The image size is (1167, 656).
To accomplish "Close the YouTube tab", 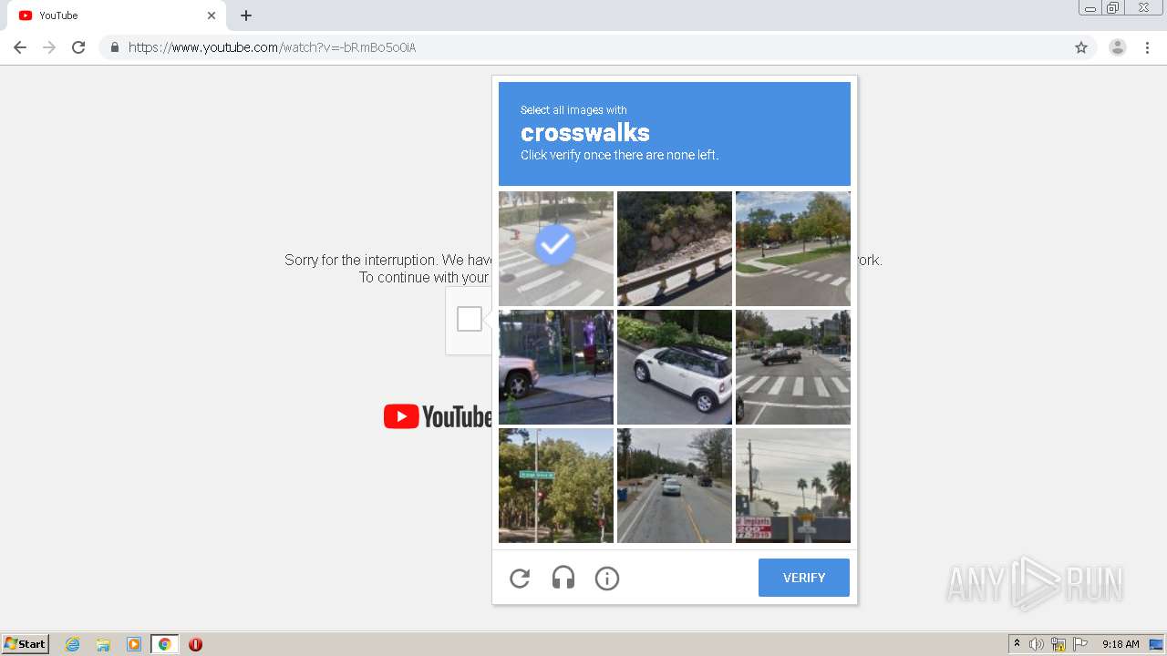I will click(212, 15).
